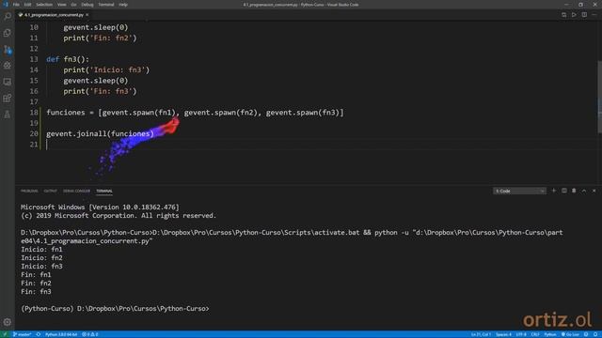602x338 pixels.
Task: Split the terminal panel
Action: 564,191
